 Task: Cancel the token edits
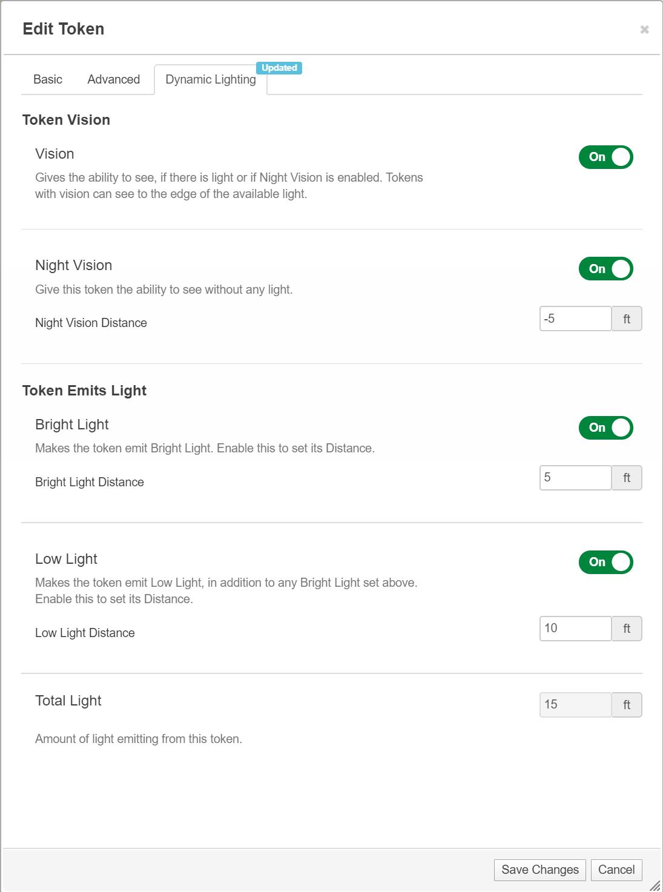tap(616, 870)
